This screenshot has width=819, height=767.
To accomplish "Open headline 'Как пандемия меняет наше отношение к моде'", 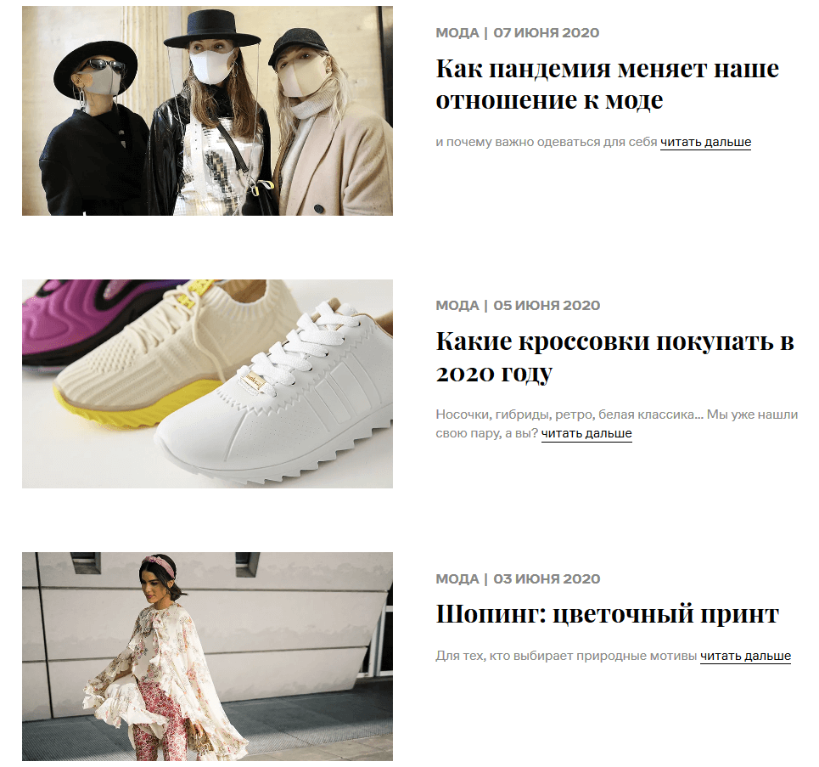I will [607, 83].
